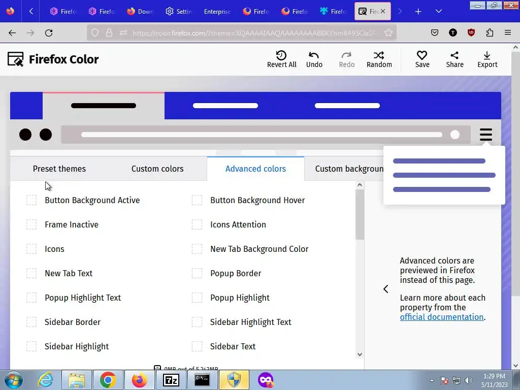
Task: List all tabs dropdown arrow
Action: (x=438, y=12)
